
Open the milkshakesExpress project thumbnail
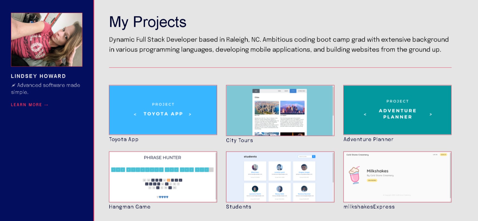point(397,177)
